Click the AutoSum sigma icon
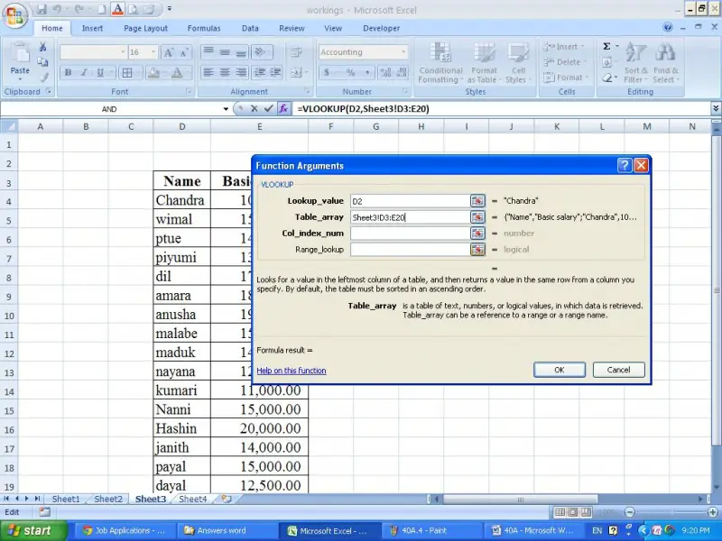The height and width of the screenshot is (541, 722). tap(606, 47)
